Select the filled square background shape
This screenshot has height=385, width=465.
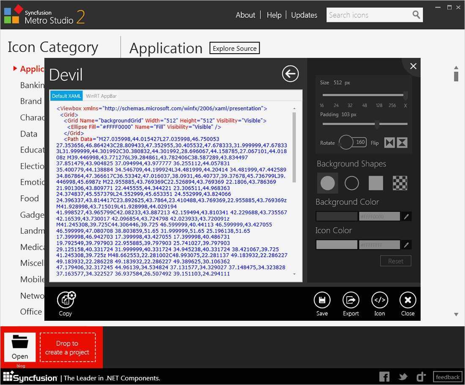click(x=376, y=183)
